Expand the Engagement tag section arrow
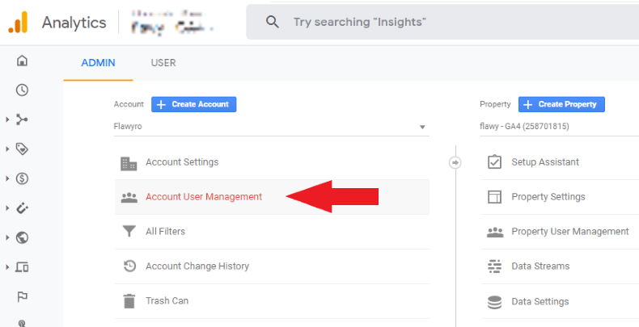The height and width of the screenshot is (327, 639). click(x=7, y=149)
